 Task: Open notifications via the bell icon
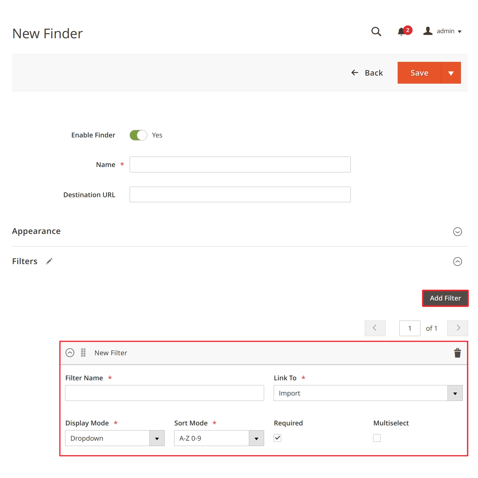(x=401, y=31)
